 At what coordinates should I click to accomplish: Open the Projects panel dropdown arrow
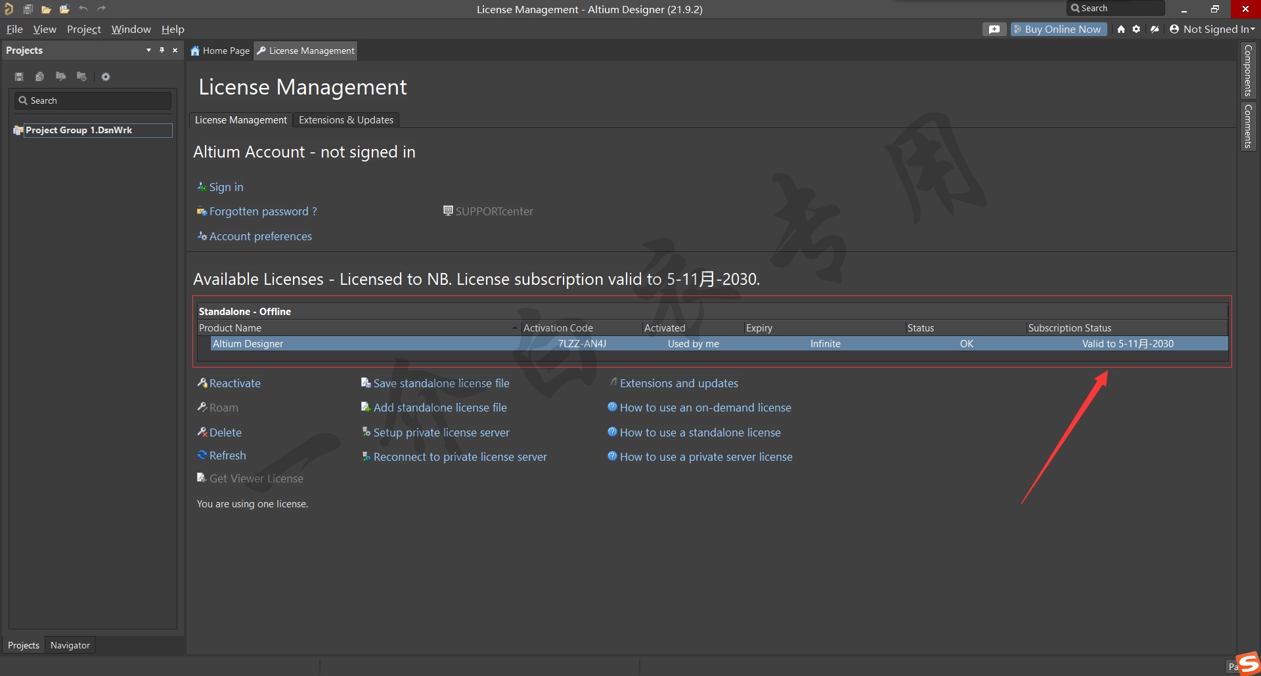tap(148, 51)
